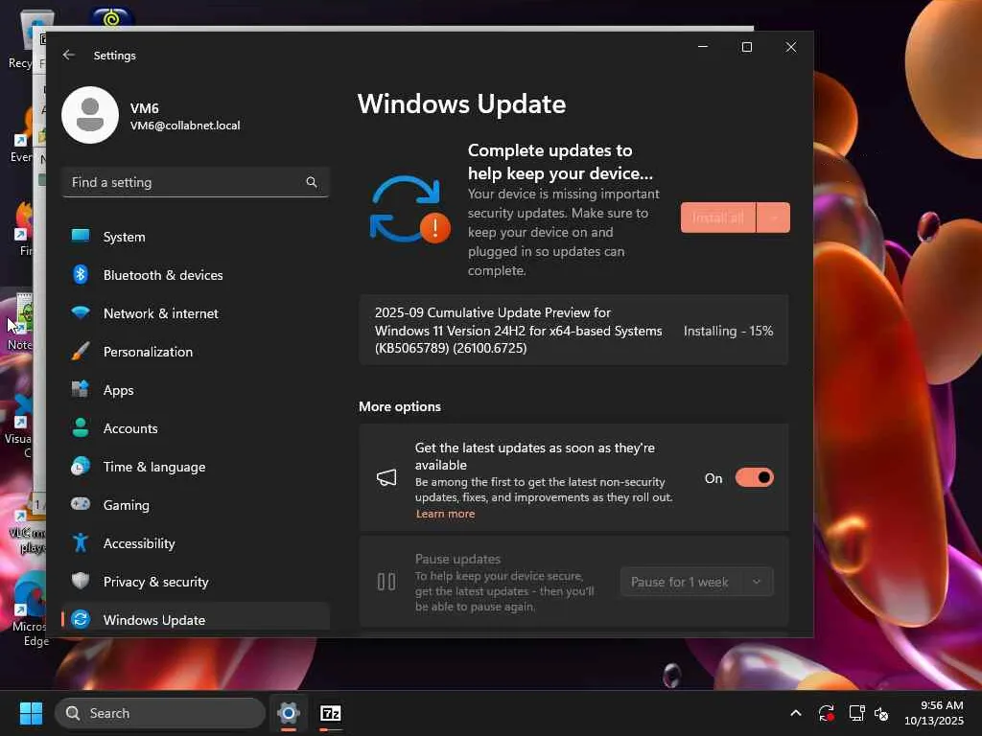The height and width of the screenshot is (736, 982).
Task: Select Personalization in the sidebar
Action: pyautogui.click(x=196, y=352)
